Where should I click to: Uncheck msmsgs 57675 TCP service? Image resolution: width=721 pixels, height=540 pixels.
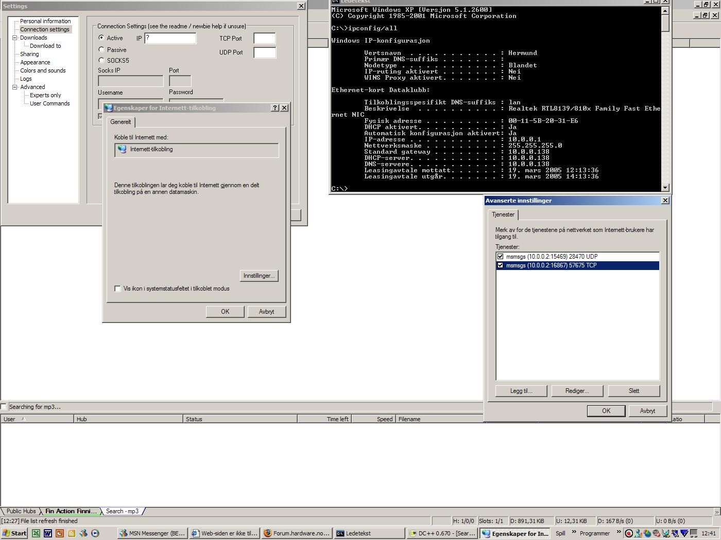point(500,265)
